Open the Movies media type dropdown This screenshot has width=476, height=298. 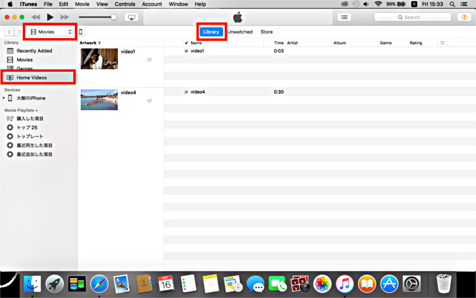pos(51,32)
